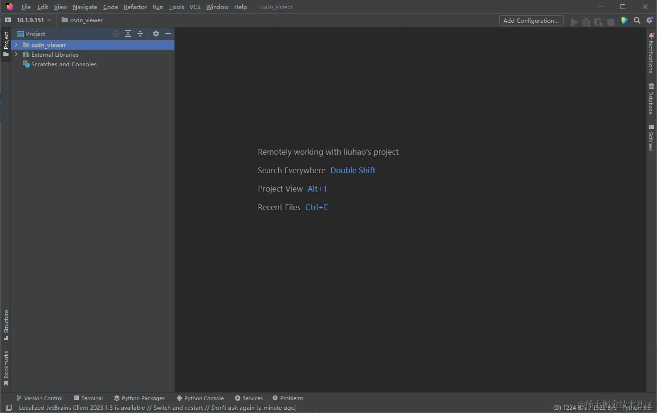Viewport: 657px width, 413px height.
Task: Open the Structure side tab
Action: coord(6,325)
